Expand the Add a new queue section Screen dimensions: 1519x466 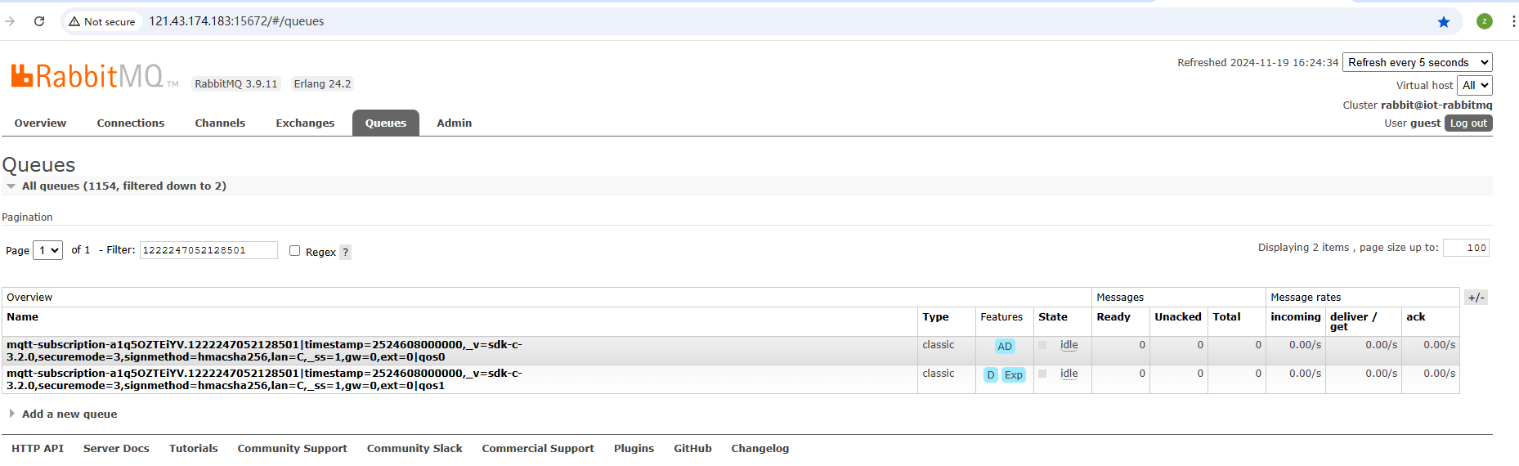pyautogui.click(x=69, y=414)
